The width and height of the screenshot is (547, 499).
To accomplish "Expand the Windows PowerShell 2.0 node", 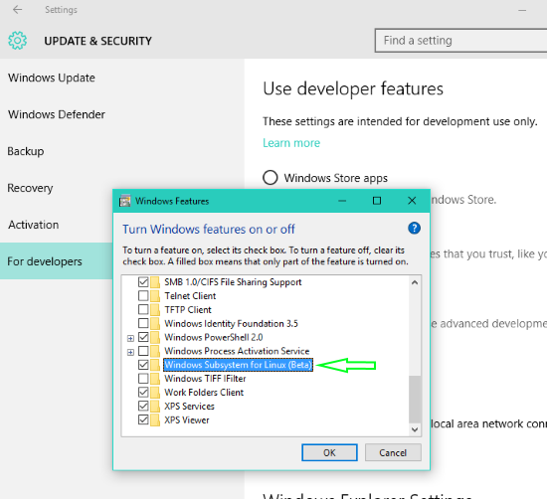I will 130,338.
